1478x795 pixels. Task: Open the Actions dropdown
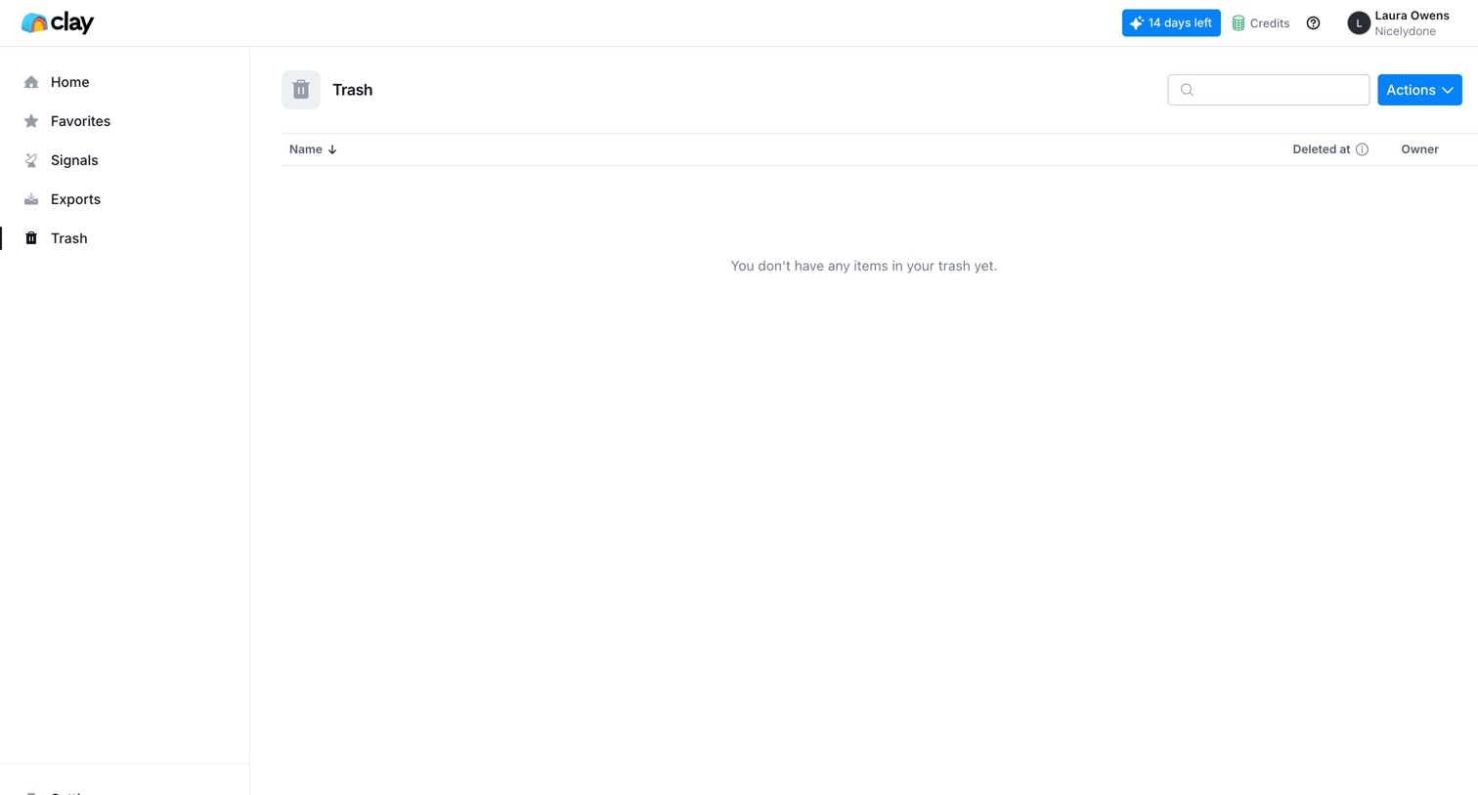tap(1419, 90)
